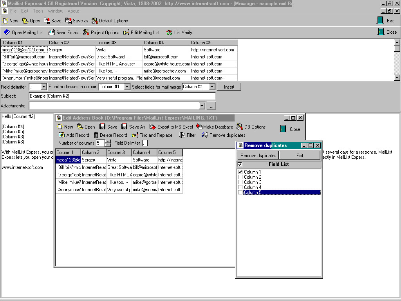The height and width of the screenshot is (301, 401).
Task: Click the Number of columns input field
Action: click(x=101, y=143)
